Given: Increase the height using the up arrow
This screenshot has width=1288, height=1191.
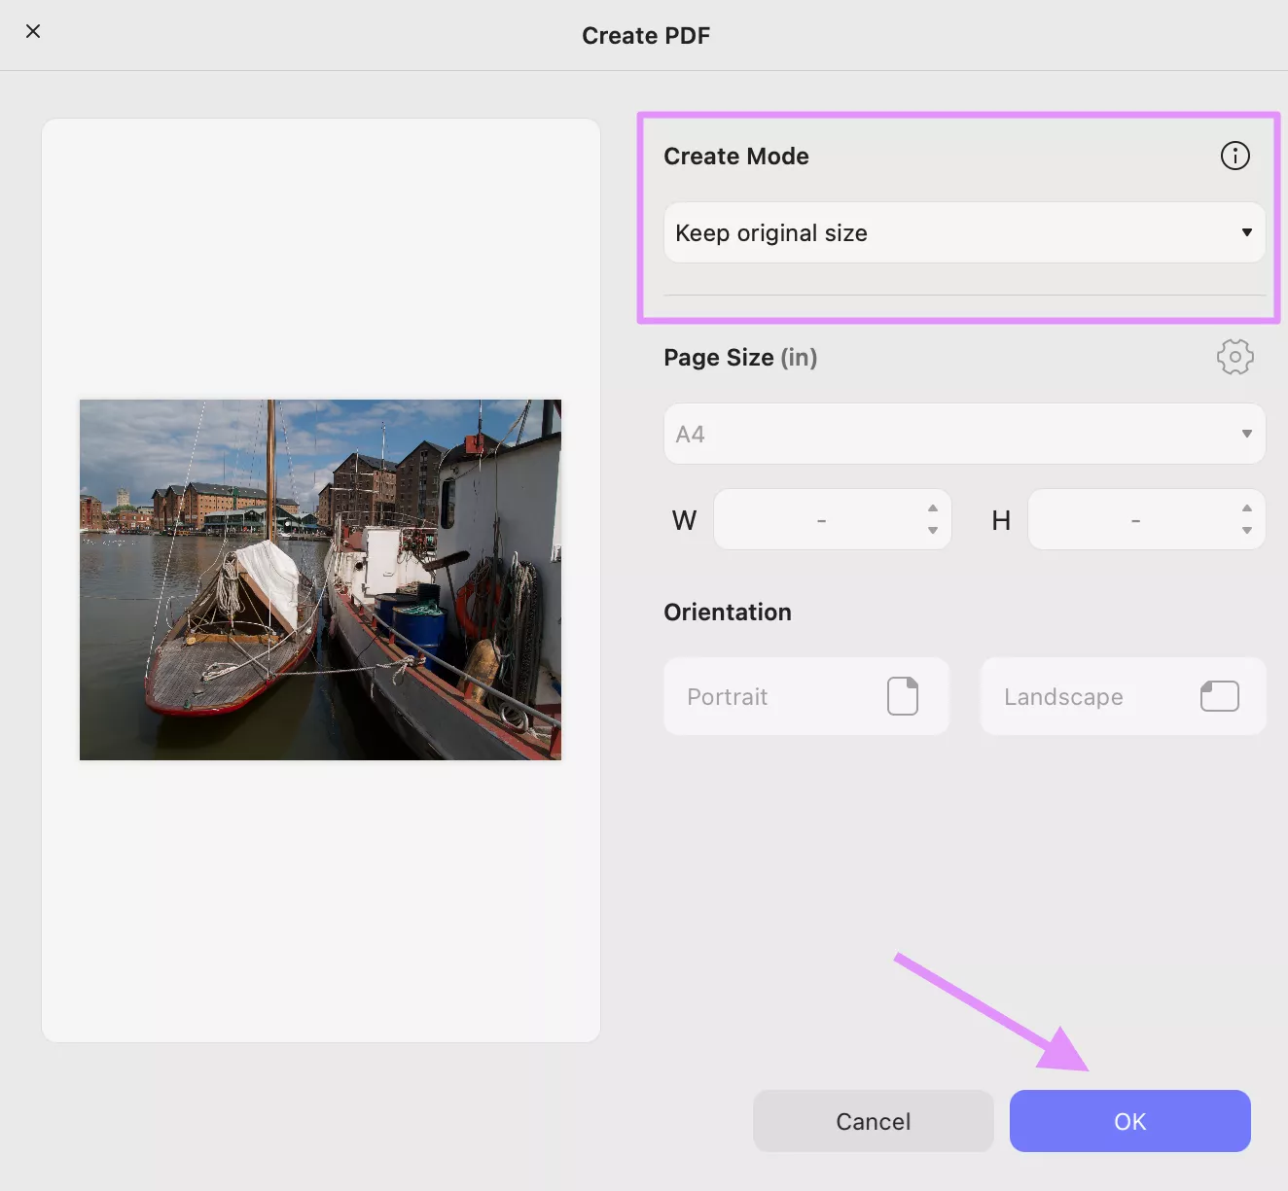Looking at the screenshot, I should 1246,508.
